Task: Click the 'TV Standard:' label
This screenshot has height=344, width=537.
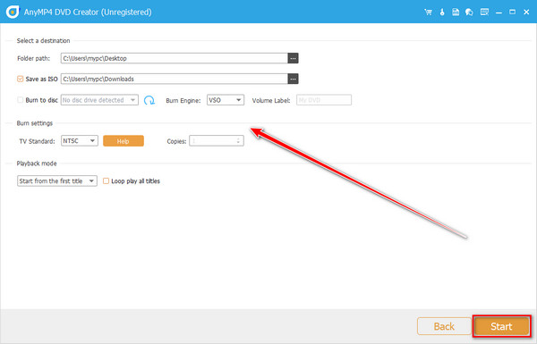Action: (37, 141)
